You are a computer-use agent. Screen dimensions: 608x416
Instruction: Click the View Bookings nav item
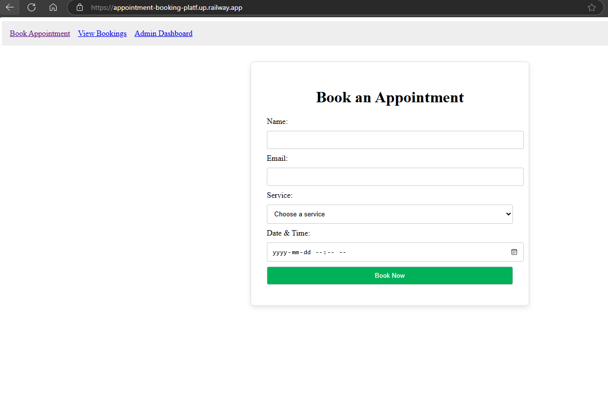tap(102, 33)
